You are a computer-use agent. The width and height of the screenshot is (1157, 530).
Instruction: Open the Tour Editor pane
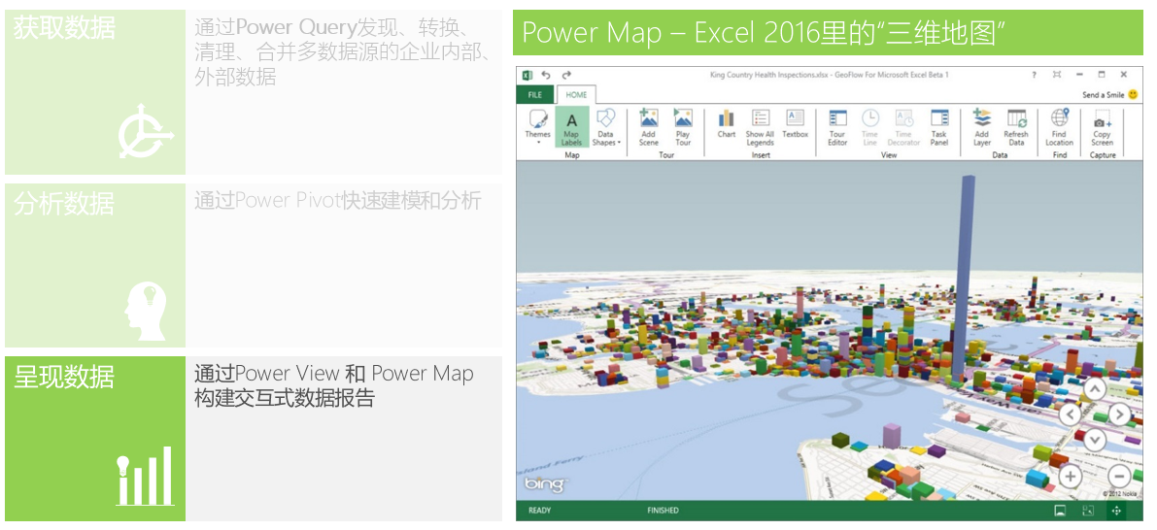(836, 126)
